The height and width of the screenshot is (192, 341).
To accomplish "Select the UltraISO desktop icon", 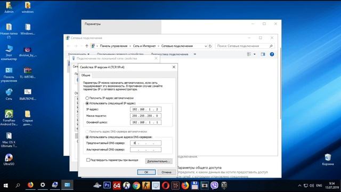I will (9, 159).
